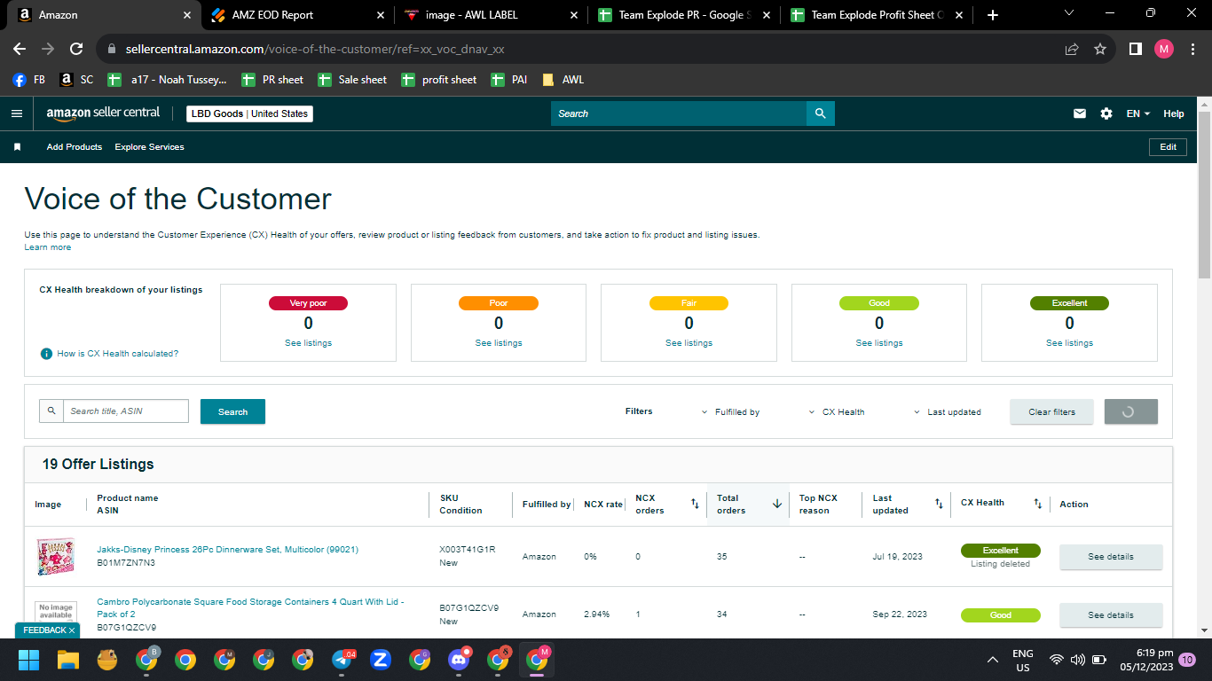
Task: Open the a17 - Noah Tussey bookmark
Action: pyautogui.click(x=168, y=80)
